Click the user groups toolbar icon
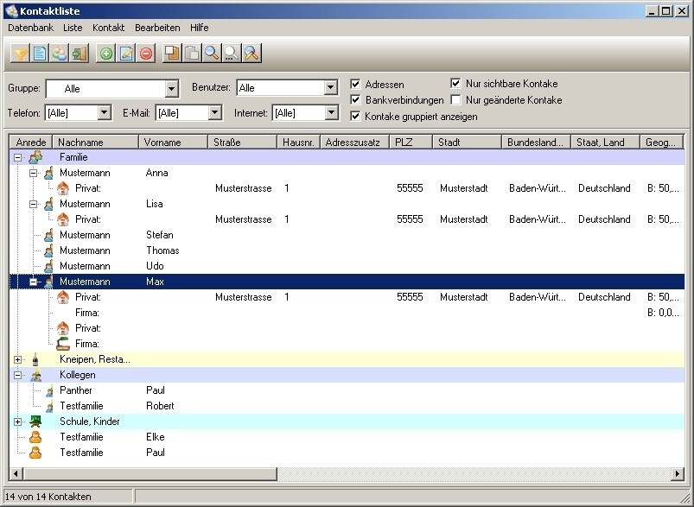This screenshot has height=507, width=694. pos(60,54)
